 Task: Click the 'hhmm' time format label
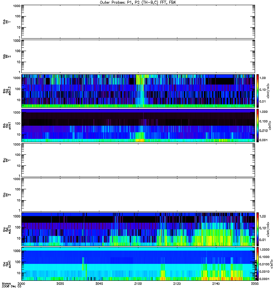coord(6,284)
